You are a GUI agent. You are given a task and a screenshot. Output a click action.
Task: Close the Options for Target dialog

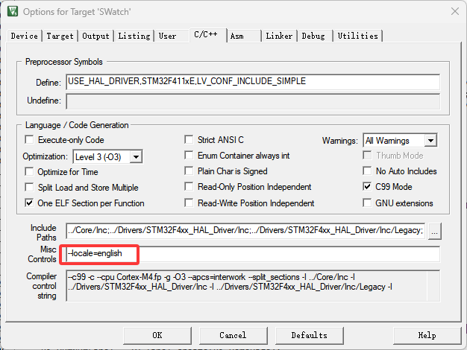(454, 11)
